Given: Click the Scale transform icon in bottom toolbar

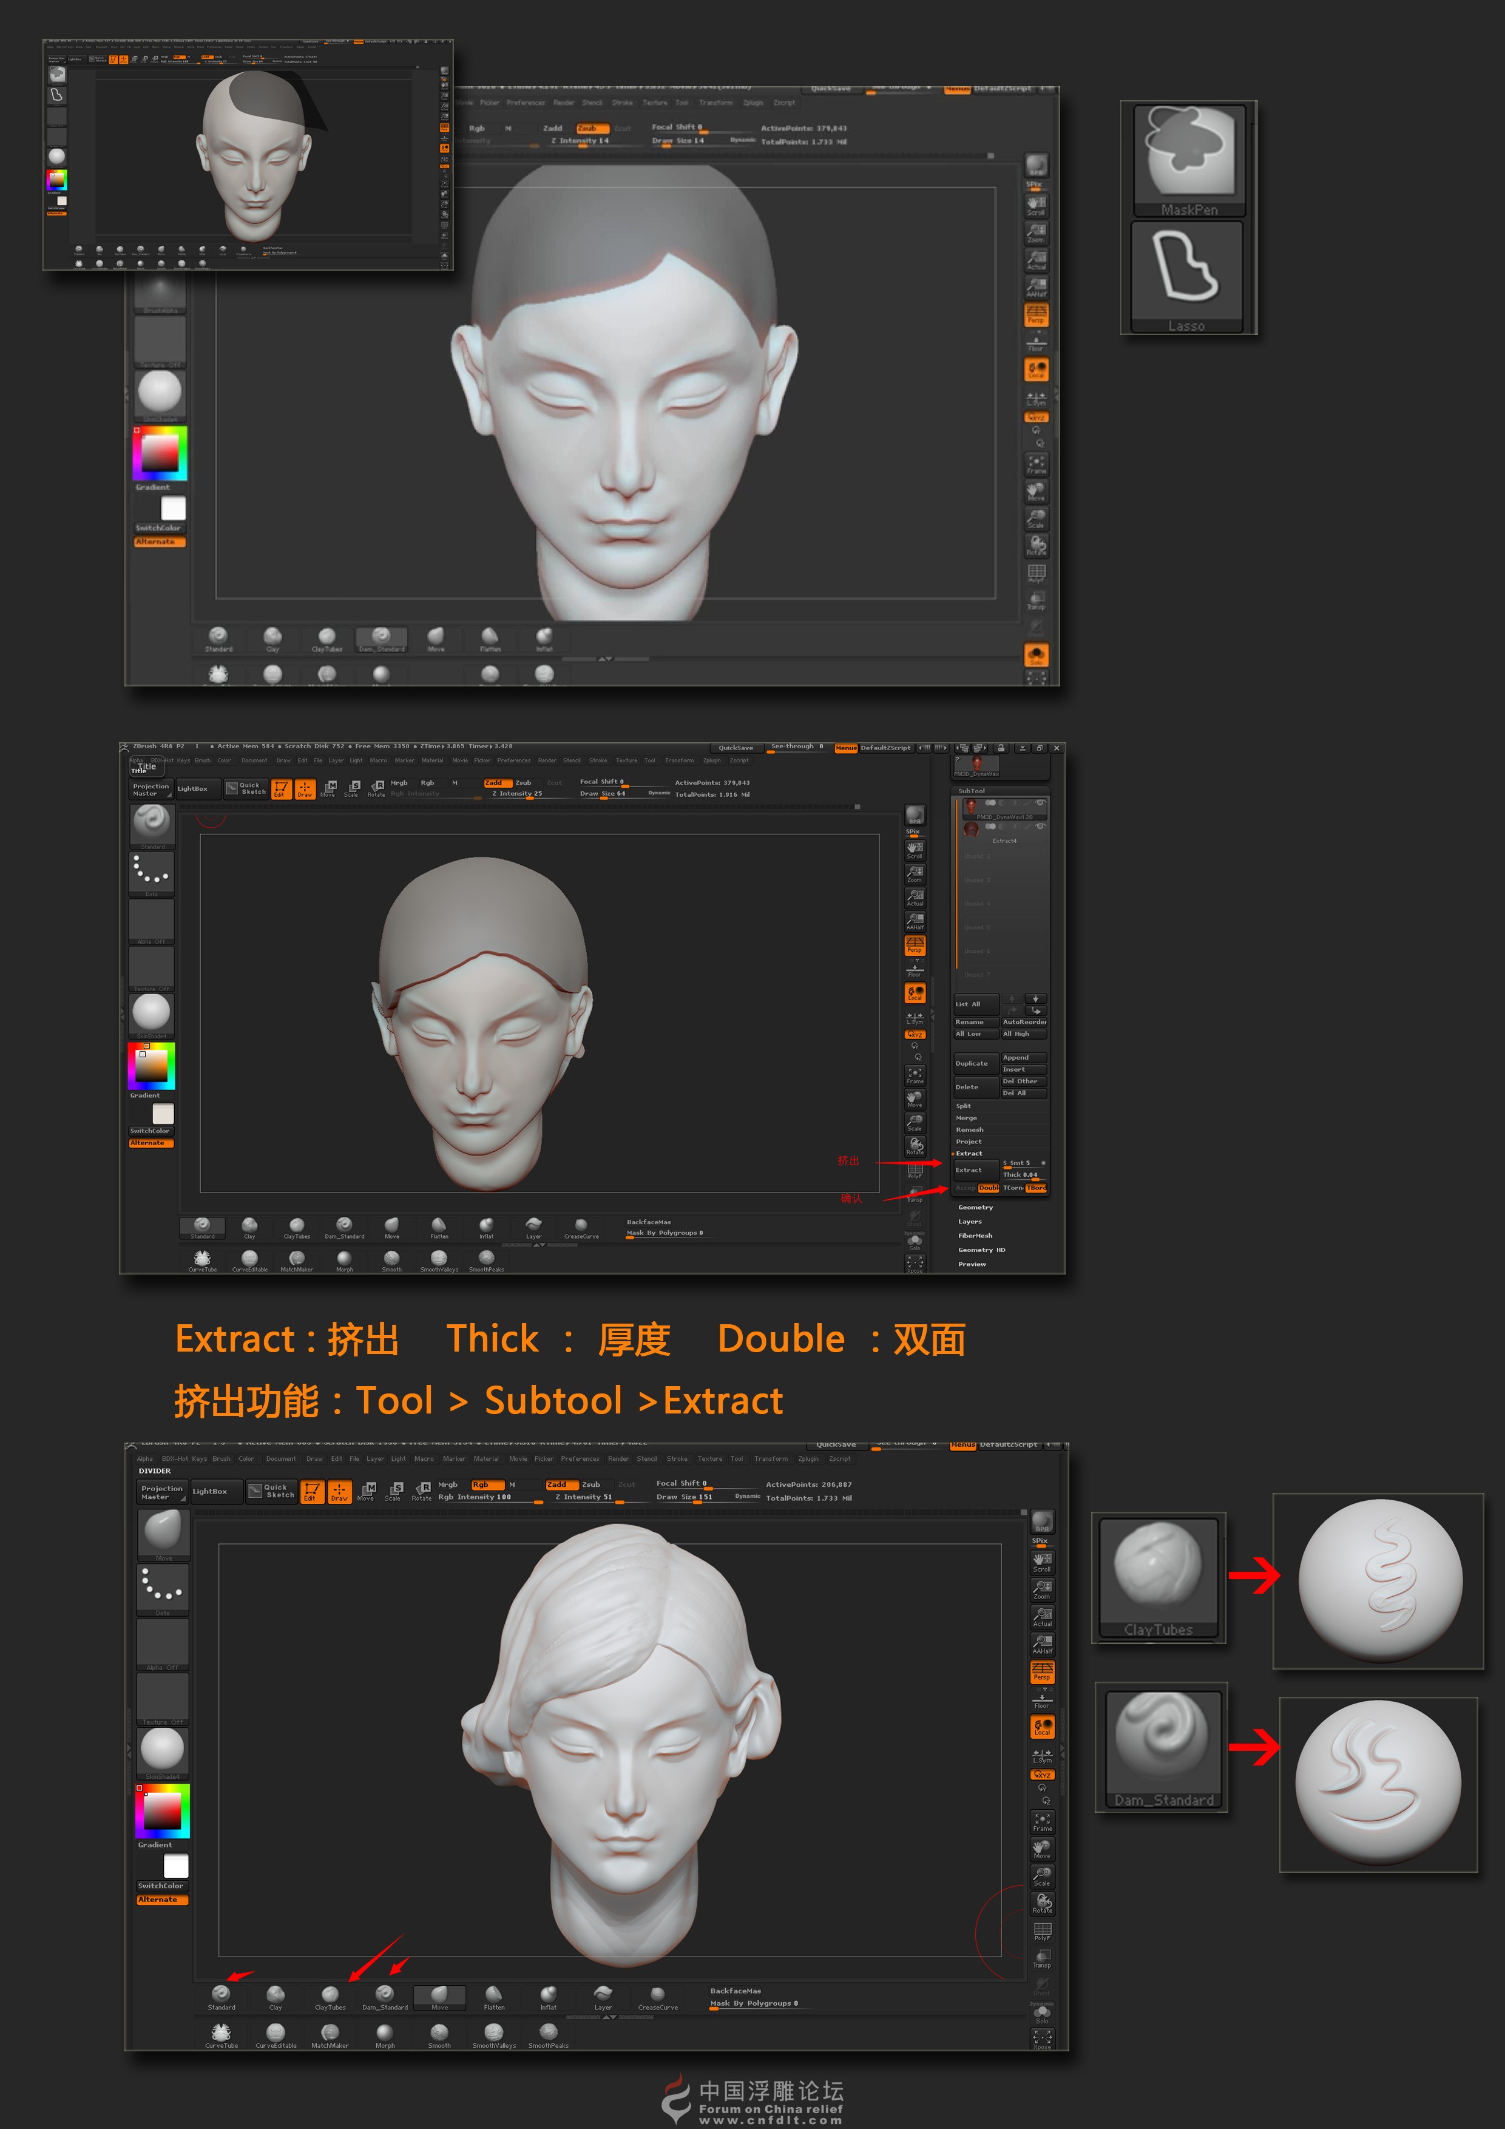Looking at the screenshot, I should pyautogui.click(x=393, y=1492).
